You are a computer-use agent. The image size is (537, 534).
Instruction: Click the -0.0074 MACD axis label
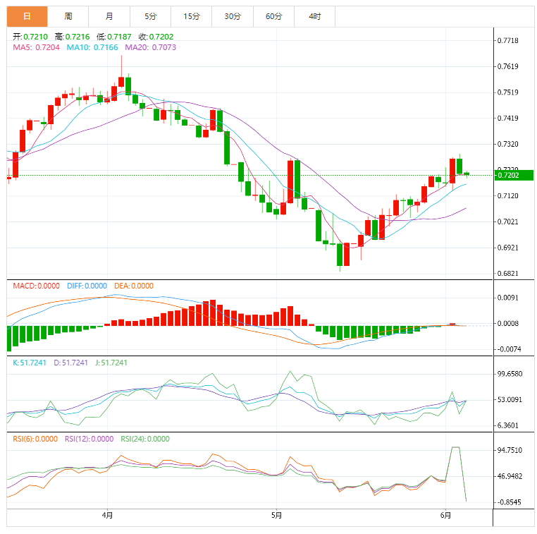tap(509, 349)
